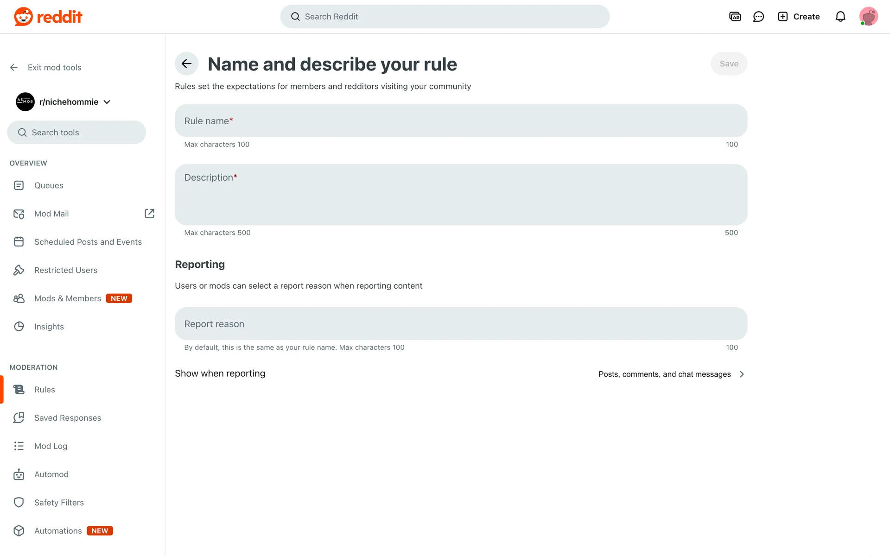Click the advertise AD icon
The image size is (890, 556).
[735, 17]
